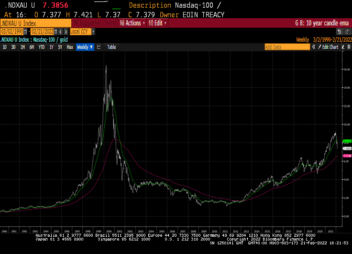This screenshot has height=254, width=352.
Task: Select the YTD range tab
Action: point(42,47)
